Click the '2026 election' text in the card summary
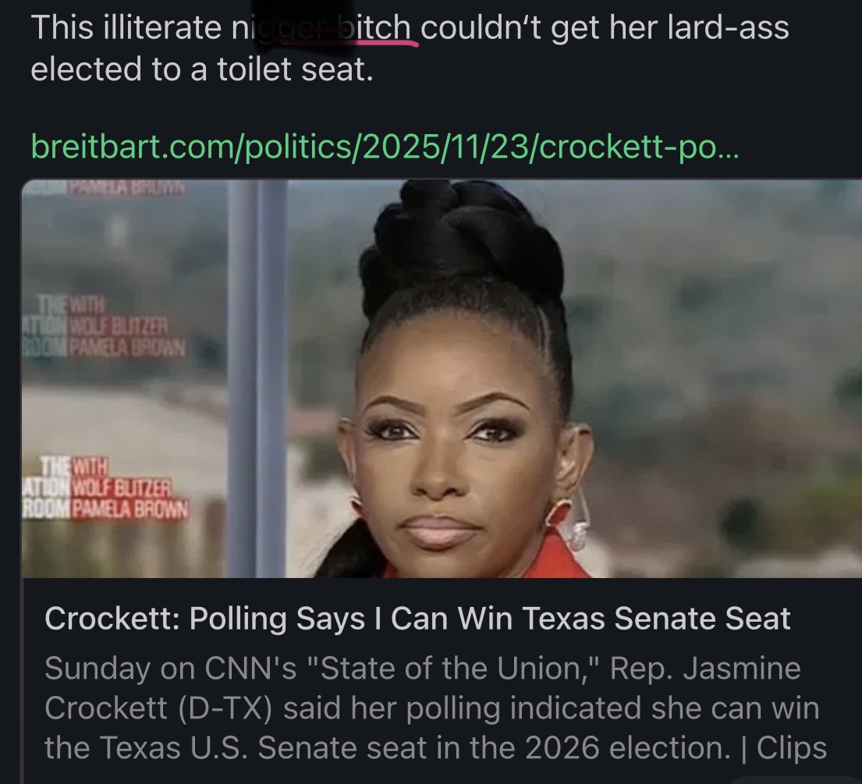 pos(626,747)
